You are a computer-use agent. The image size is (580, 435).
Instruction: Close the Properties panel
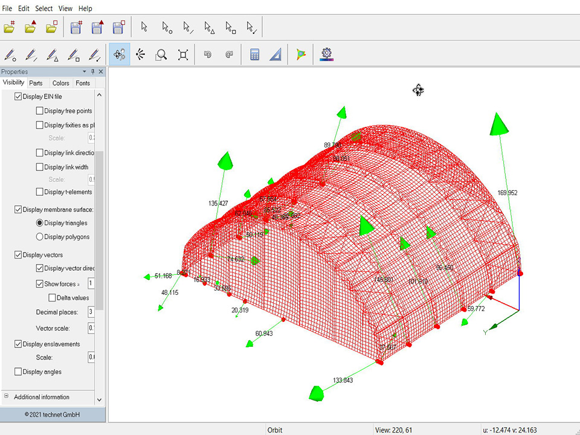pos(101,72)
